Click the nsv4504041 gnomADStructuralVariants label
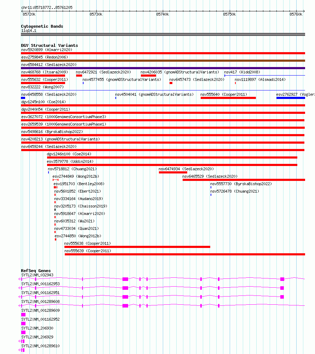315x354 pixels. pyautogui.click(x=154, y=94)
